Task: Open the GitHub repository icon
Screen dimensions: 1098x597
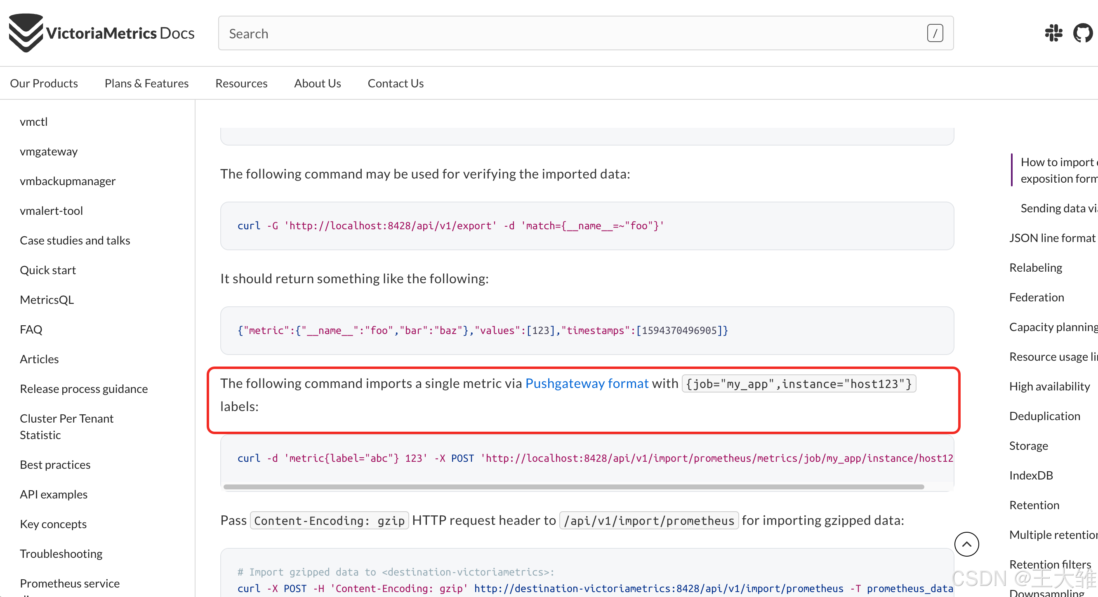Action: point(1082,33)
